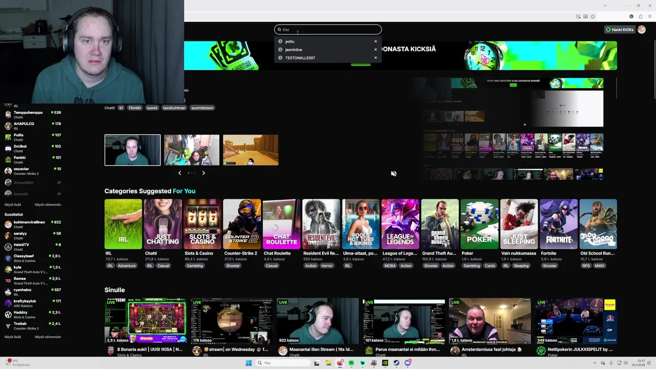Open the League of Legends category card
Screen dimensions: 656x369
400,224
